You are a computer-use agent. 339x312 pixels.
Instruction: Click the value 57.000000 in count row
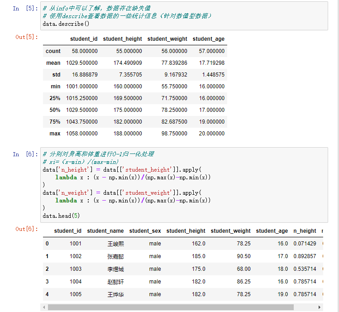[212, 51]
